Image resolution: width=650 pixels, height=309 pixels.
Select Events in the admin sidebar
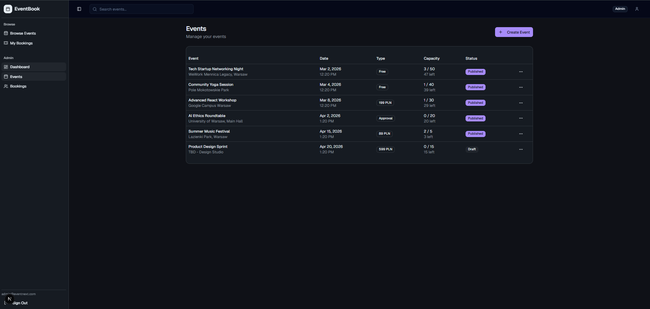pyautogui.click(x=16, y=77)
